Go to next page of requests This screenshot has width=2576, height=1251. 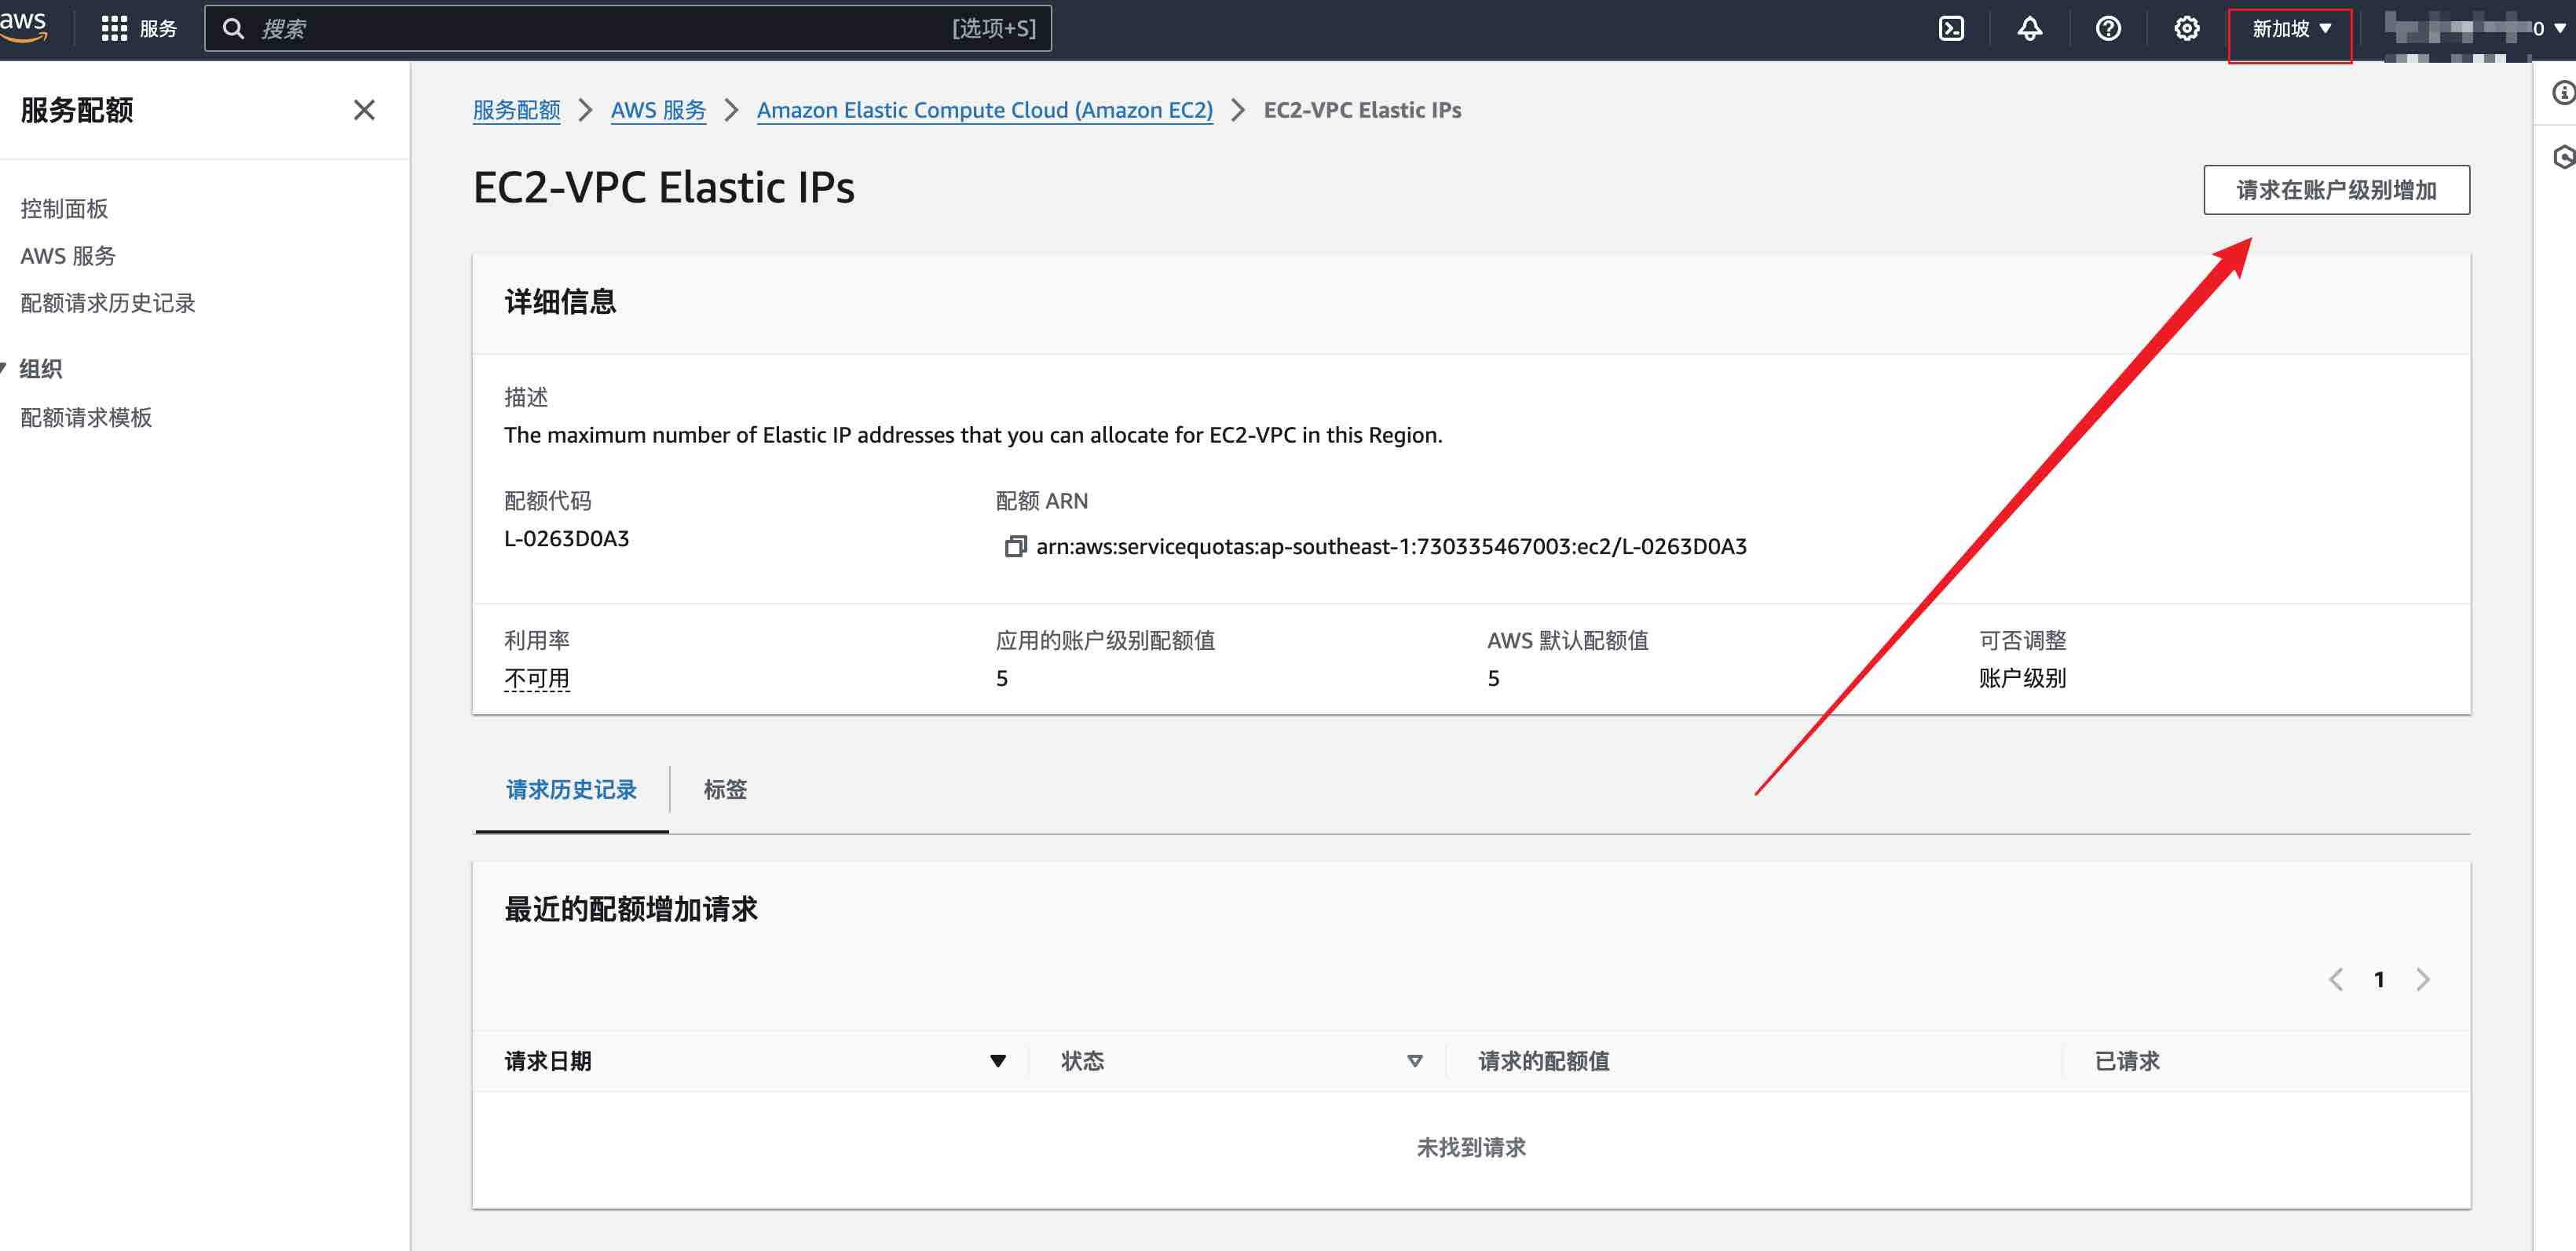coord(2422,979)
